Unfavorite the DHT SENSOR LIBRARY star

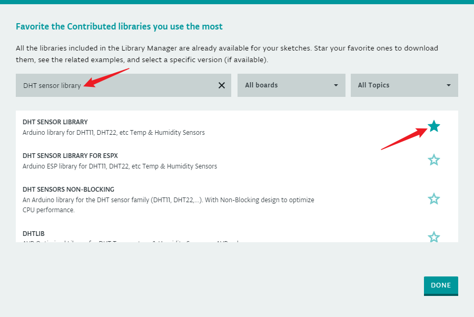click(434, 126)
